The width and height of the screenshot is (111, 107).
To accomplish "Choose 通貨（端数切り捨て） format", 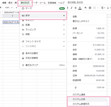I will tap(87, 59).
